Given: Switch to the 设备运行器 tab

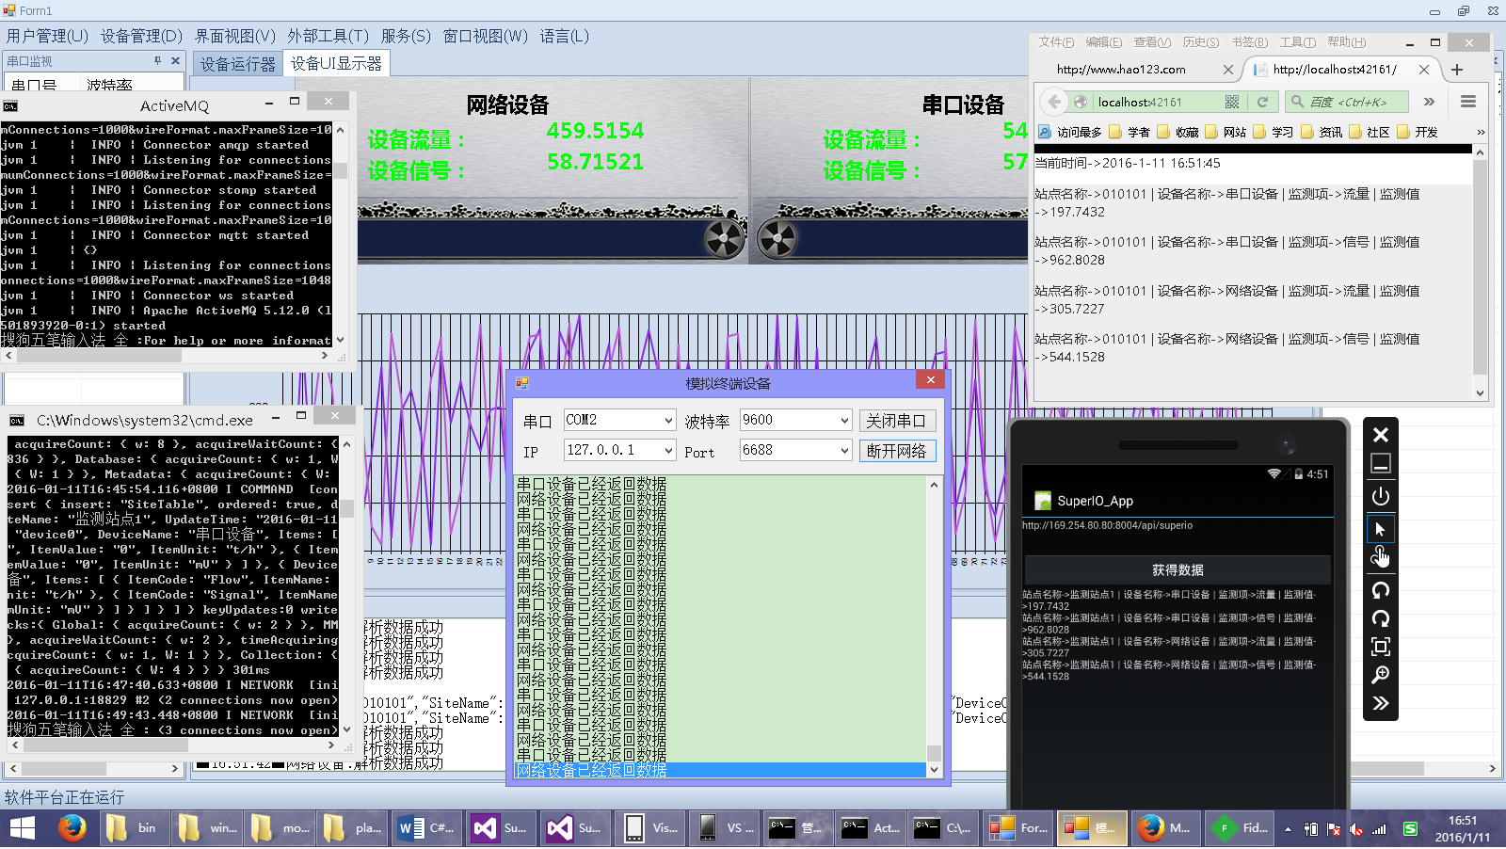Looking at the screenshot, I should pos(237,64).
